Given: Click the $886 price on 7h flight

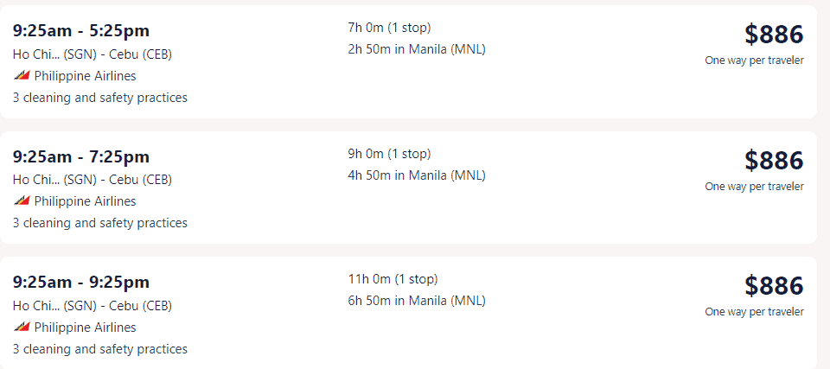Looking at the screenshot, I should pos(774,35).
